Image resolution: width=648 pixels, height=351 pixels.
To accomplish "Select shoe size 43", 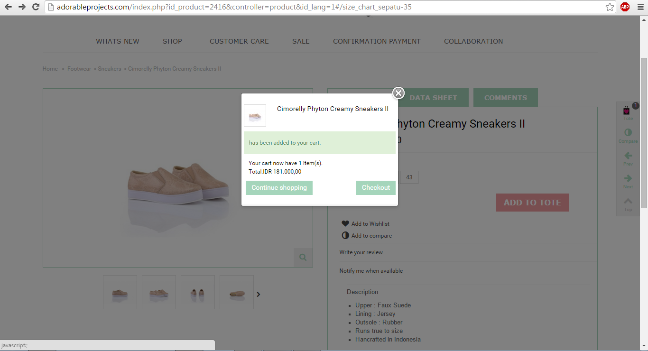I will [x=409, y=177].
